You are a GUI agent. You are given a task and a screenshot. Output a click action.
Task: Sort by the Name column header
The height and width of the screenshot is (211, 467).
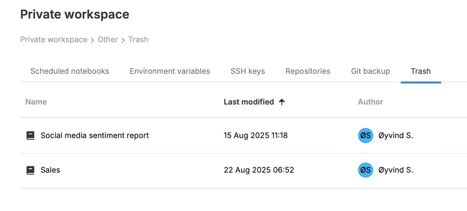(x=36, y=102)
